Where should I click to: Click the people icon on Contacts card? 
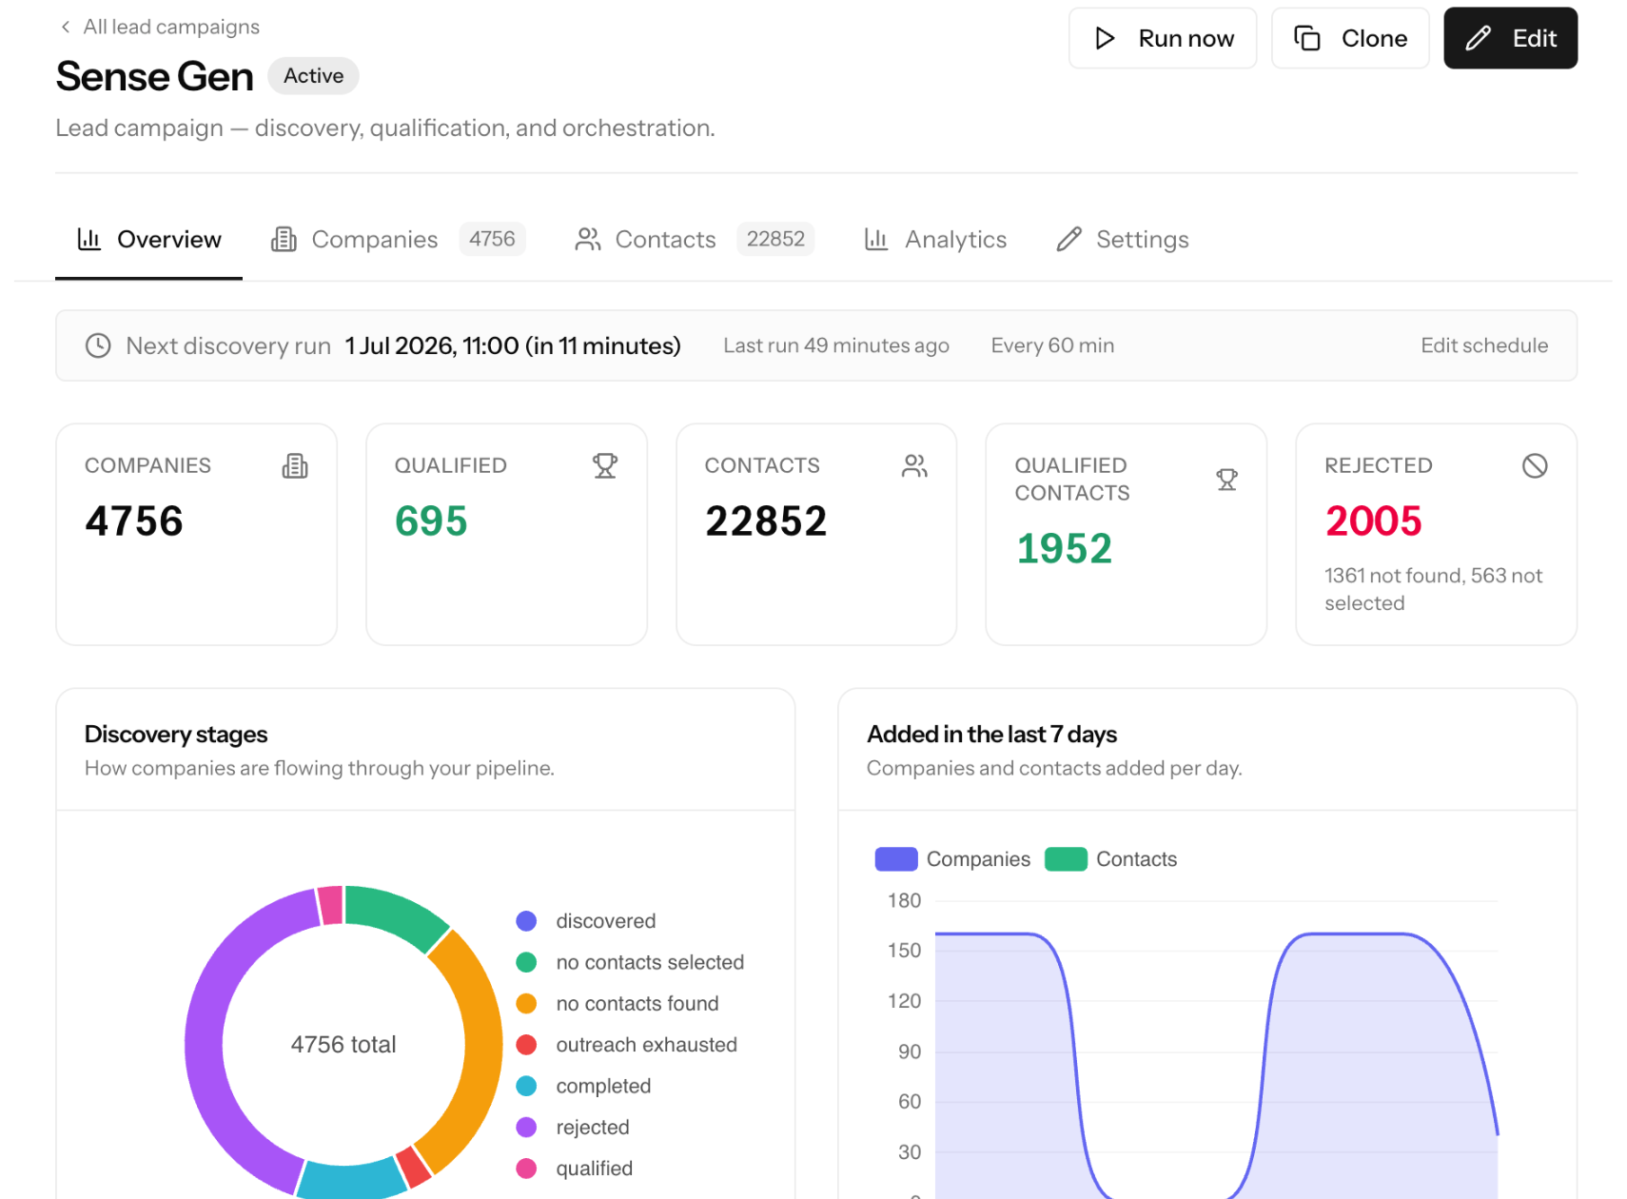coord(914,465)
